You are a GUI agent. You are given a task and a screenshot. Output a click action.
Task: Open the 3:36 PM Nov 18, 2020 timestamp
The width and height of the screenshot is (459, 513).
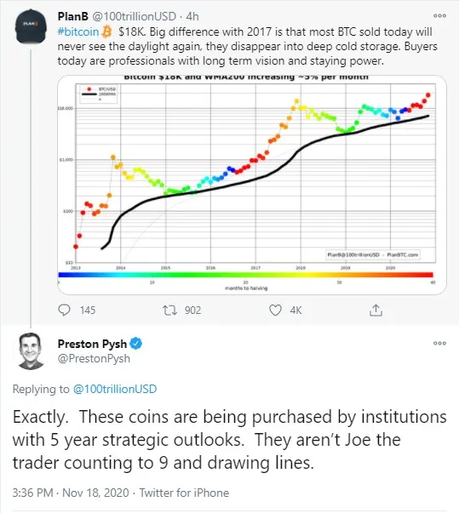(71, 493)
